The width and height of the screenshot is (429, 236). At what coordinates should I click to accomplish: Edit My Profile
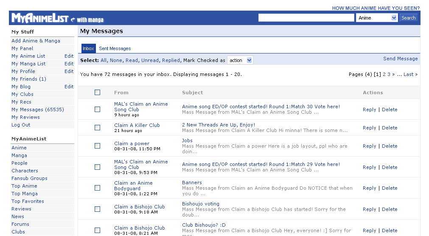tap(69, 71)
